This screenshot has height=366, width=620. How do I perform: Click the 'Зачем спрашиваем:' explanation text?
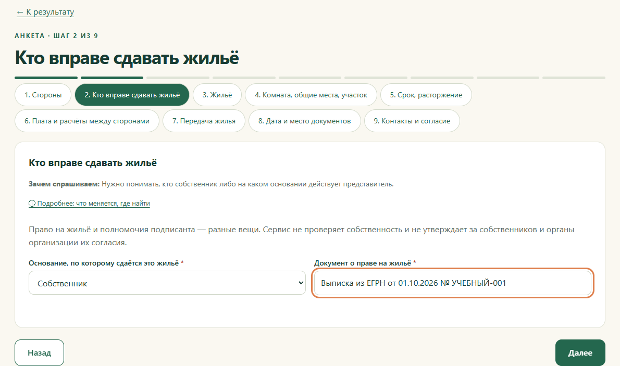(x=211, y=184)
